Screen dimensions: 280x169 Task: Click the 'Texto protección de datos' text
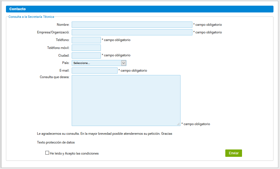point(56,142)
